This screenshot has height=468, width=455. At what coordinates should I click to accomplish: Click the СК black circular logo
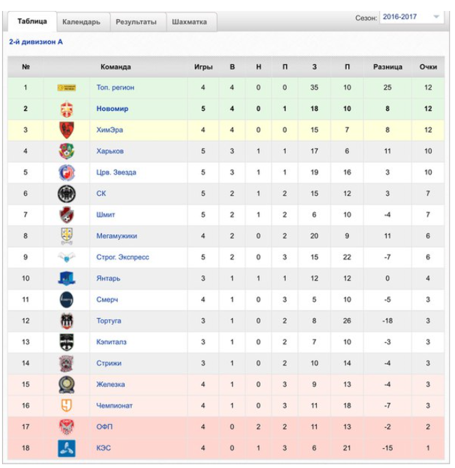coord(66,194)
